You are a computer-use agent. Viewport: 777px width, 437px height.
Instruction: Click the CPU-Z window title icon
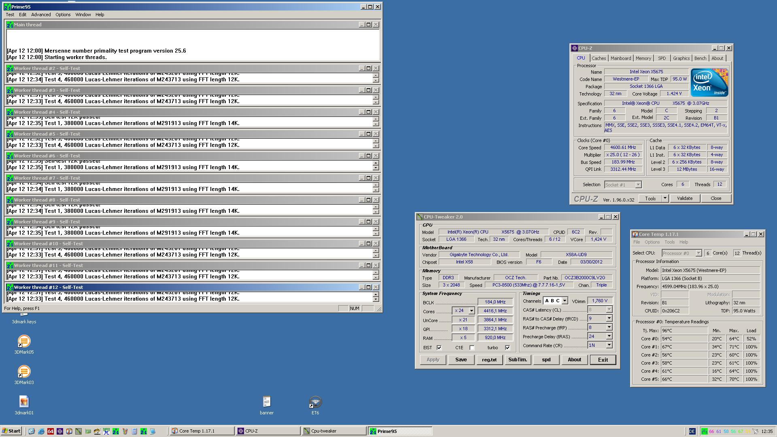(575, 48)
